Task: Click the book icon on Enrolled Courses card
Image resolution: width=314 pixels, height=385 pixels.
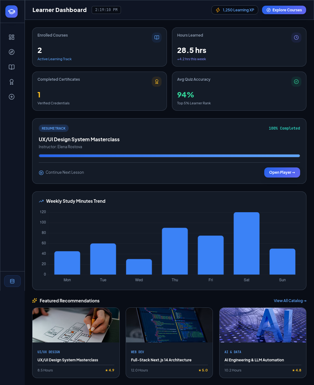Action: coord(157,38)
